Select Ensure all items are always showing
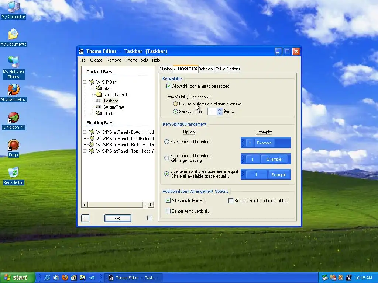The image size is (378, 283). pos(175,104)
